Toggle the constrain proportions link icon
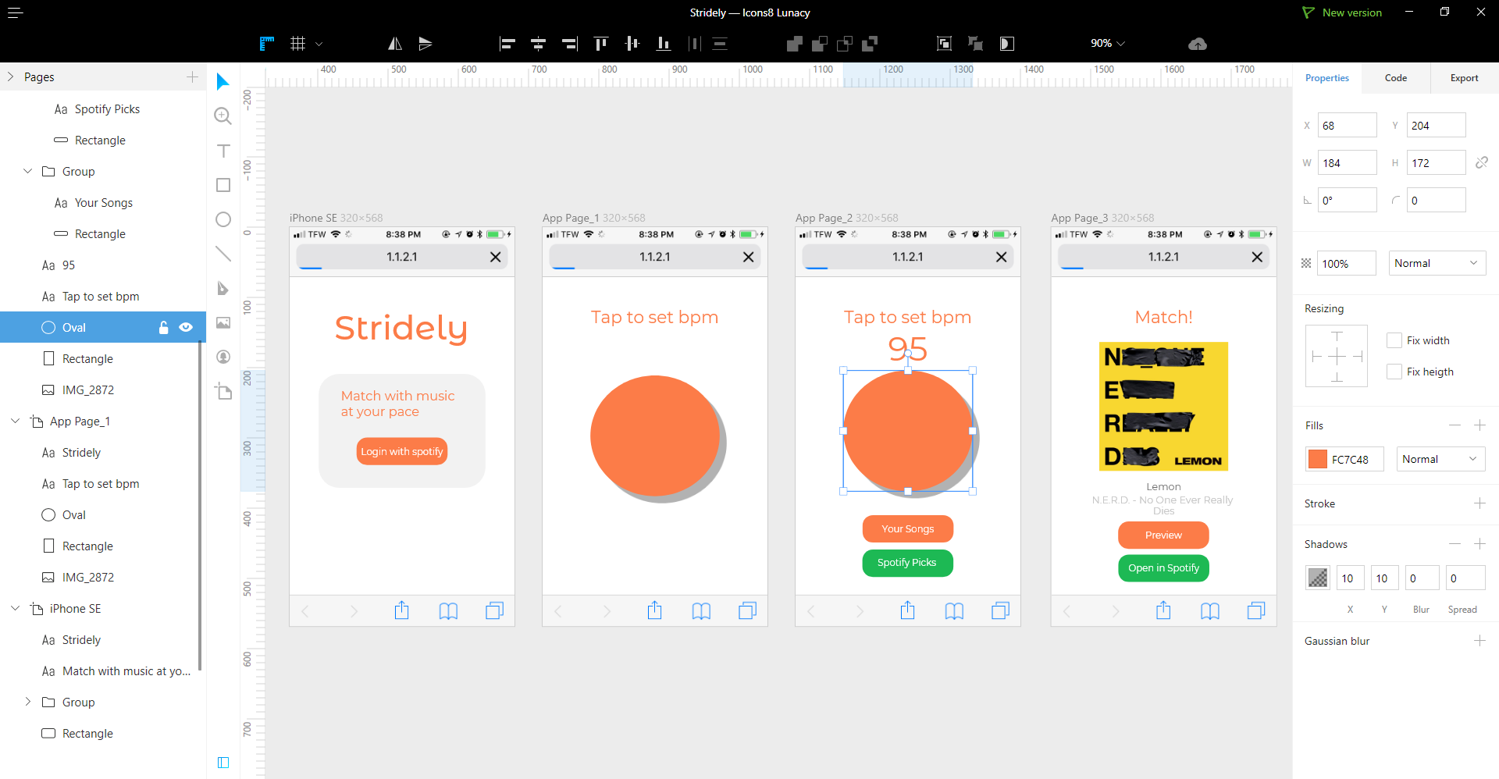The height and width of the screenshot is (779, 1499). (x=1482, y=162)
